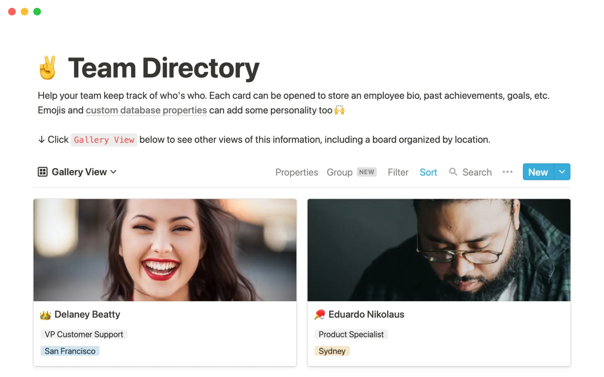
Task: Click the Sort label to sort entries
Action: click(x=428, y=172)
